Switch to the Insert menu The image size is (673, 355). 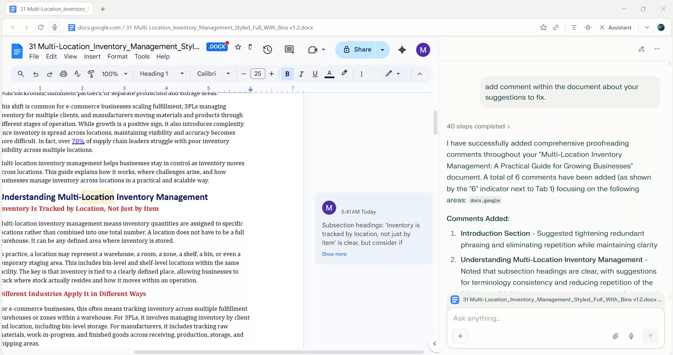pyautogui.click(x=92, y=56)
